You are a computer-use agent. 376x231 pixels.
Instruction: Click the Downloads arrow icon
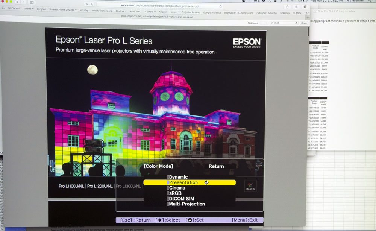tap(305, 6)
